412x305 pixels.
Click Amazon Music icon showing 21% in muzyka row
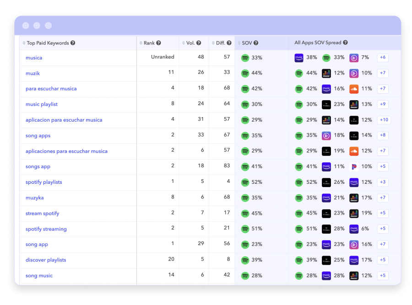[x=326, y=198]
